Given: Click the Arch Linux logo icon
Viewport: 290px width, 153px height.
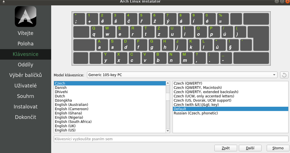Looking at the screenshot, I should [25, 16].
